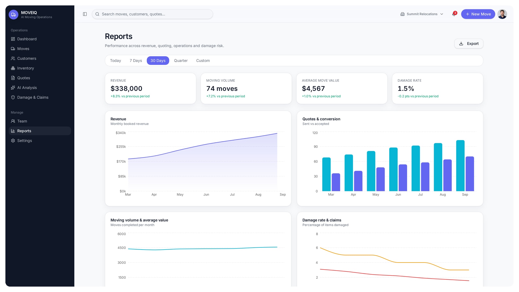Image resolution: width=519 pixels, height=292 pixels.
Task: Click the Moves truck icon in sidebar
Action: (x=13, y=49)
